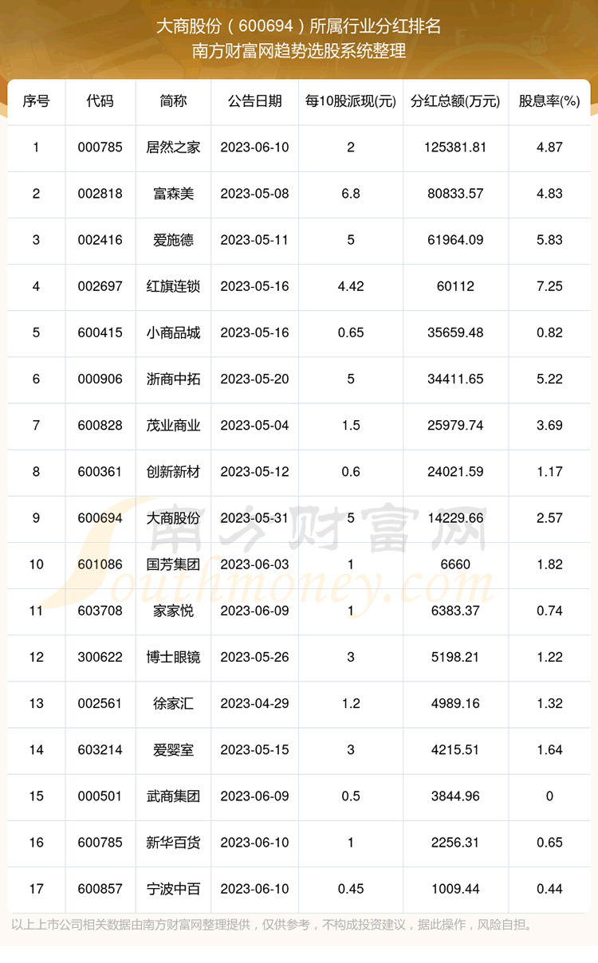Click stock name 大商股份 in row 9
Viewport: 598px width, 963px height.
[x=173, y=517]
